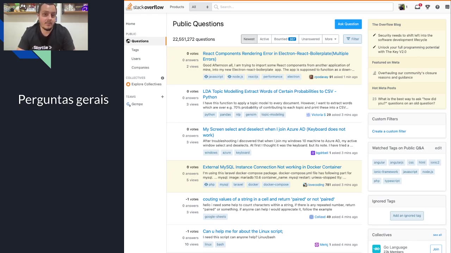Open the inbox notifications icon

point(418,7)
